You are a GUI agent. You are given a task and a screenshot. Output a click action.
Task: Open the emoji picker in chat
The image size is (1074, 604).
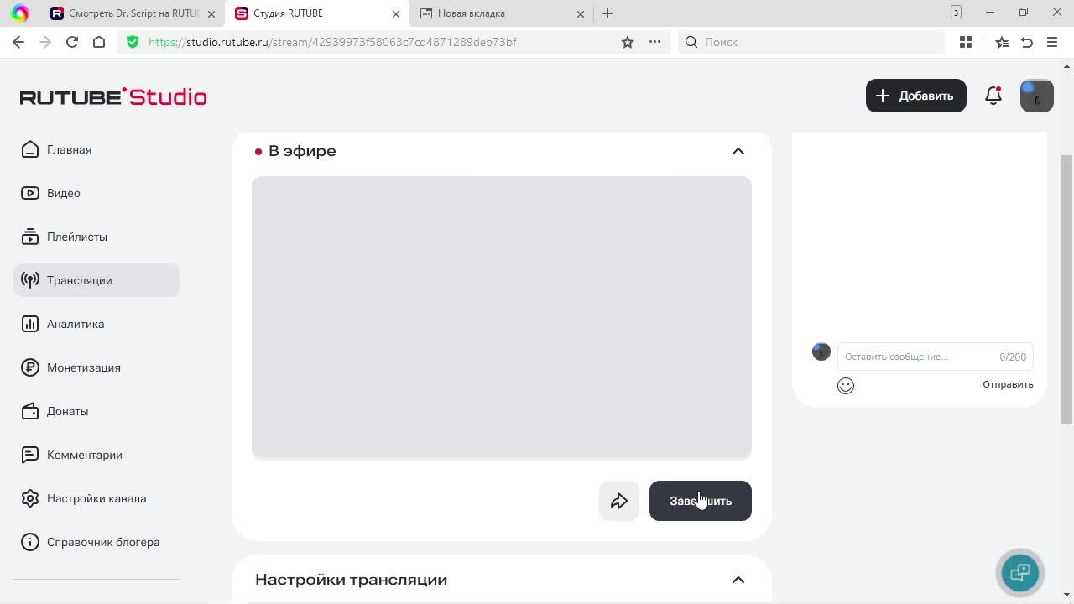846,386
